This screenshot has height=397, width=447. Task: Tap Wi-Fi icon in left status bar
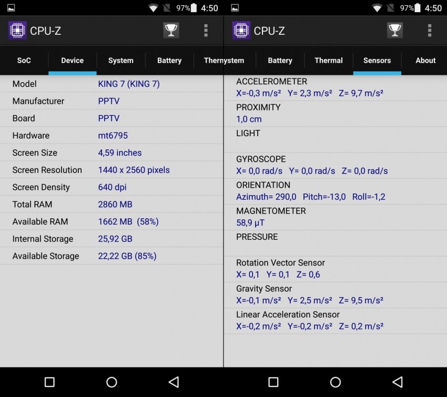[154, 8]
